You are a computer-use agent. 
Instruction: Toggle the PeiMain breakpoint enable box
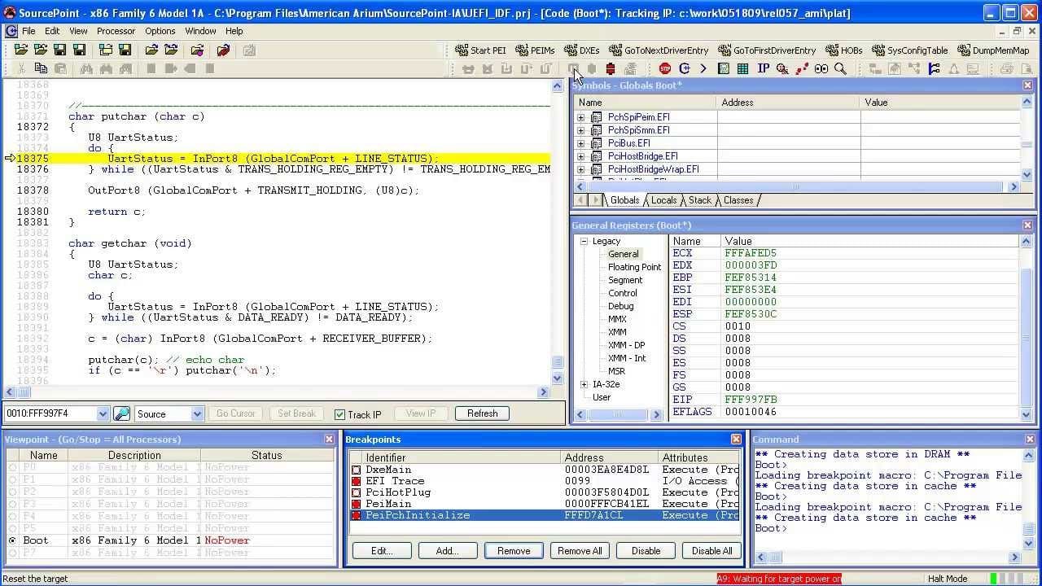point(356,504)
